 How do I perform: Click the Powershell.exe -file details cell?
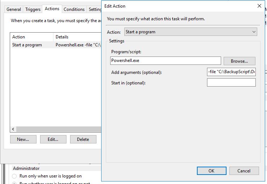tap(78, 45)
